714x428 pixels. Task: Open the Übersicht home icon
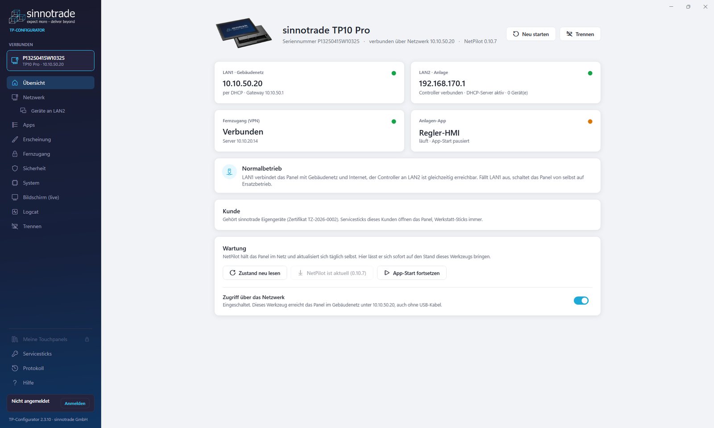pyautogui.click(x=15, y=83)
